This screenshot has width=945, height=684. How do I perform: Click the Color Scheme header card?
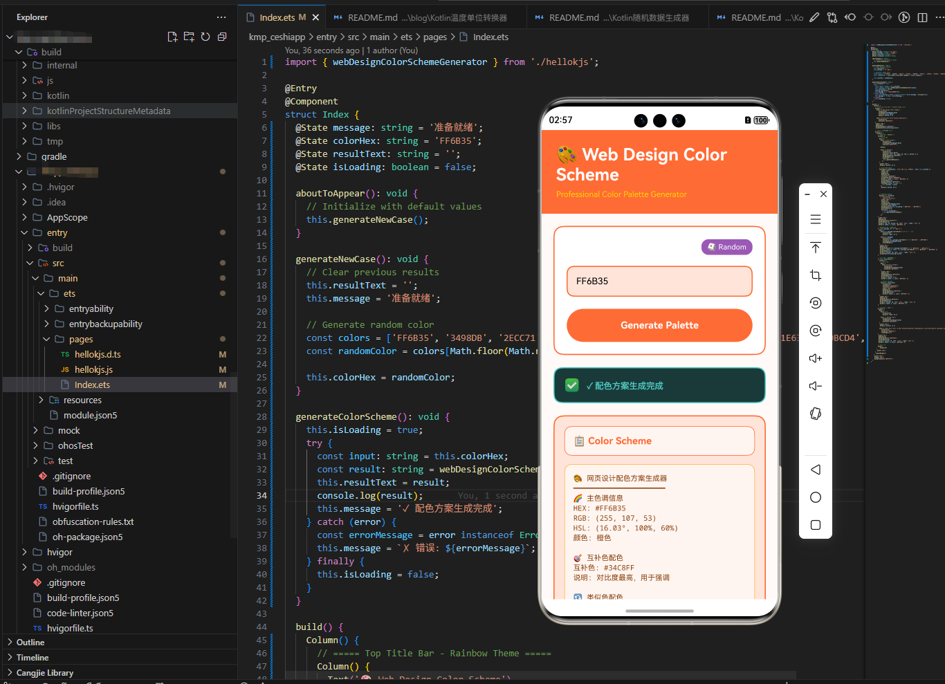pos(659,441)
